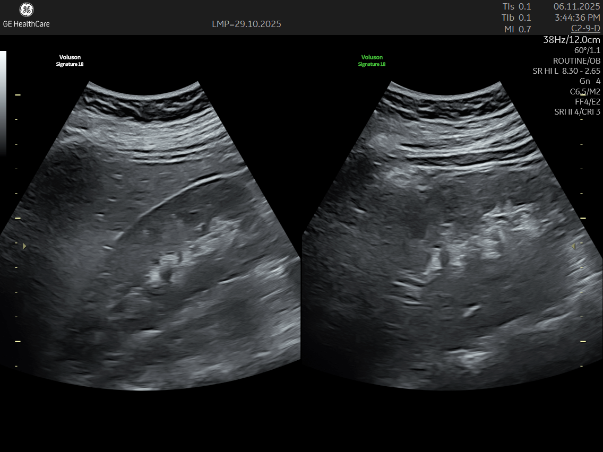Screen dimensions: 603x452
Task: Click the green Voluson Signature 18 label
Action: pos(372,60)
